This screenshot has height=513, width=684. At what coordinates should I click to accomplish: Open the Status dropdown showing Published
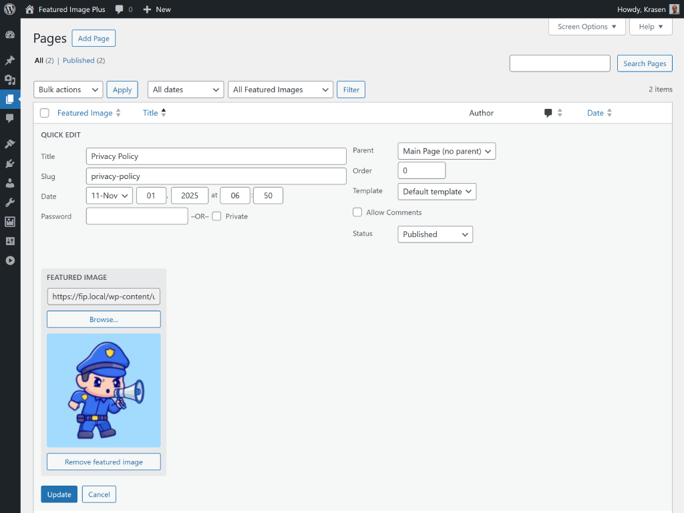click(x=435, y=234)
